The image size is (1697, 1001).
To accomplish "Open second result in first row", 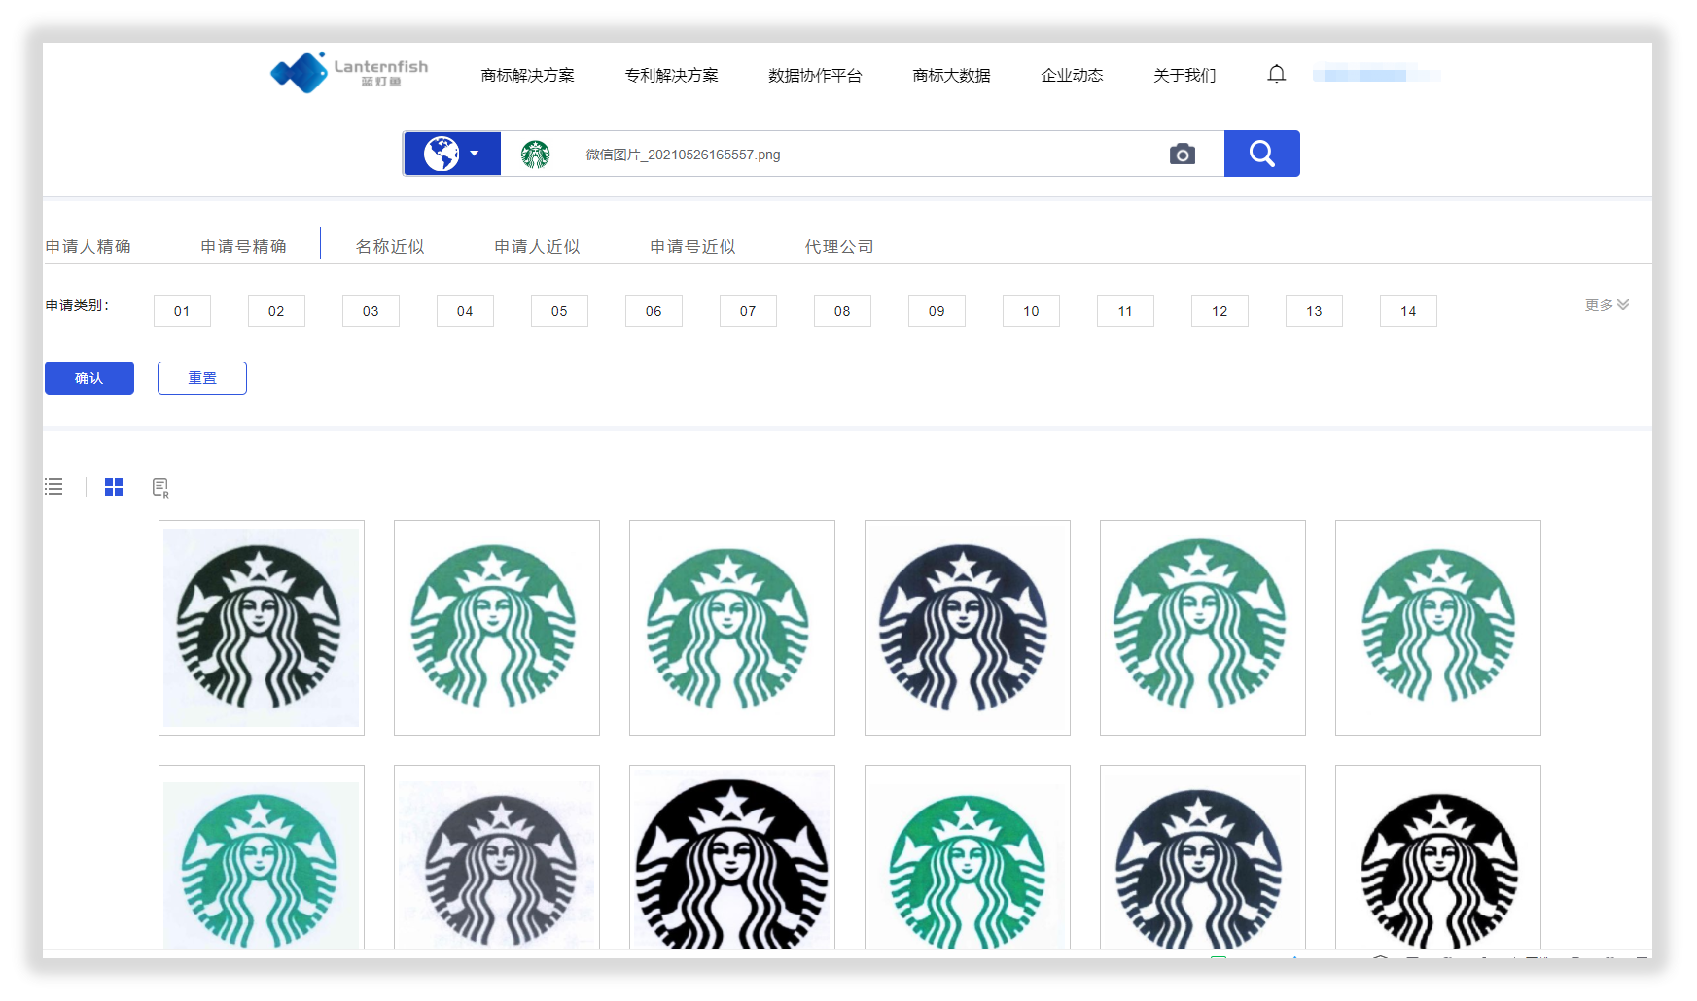I will pyautogui.click(x=497, y=628).
